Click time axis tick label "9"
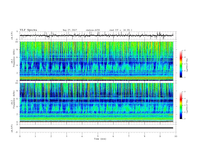Viewport: 198px width, 153px height. point(160,136)
